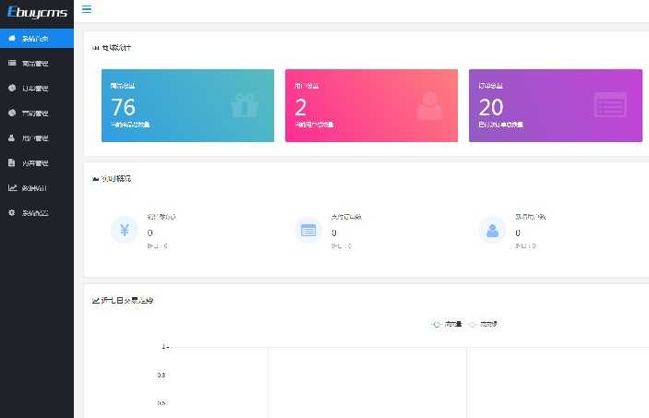
Task: Click the Ebuycms logo
Action: [x=37, y=12]
